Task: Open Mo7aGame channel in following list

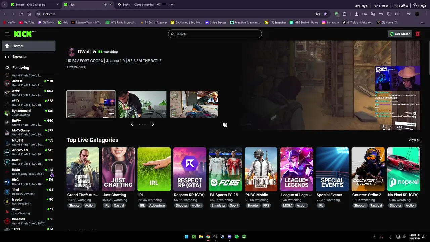Action: point(29,132)
